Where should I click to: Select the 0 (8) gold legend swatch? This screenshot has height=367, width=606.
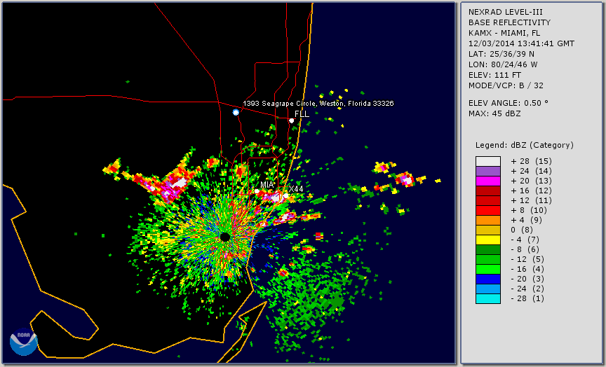[x=488, y=230]
